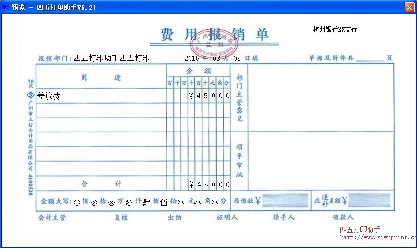
Task: Click the uppercase amount 肆 character
Action: 146,202
